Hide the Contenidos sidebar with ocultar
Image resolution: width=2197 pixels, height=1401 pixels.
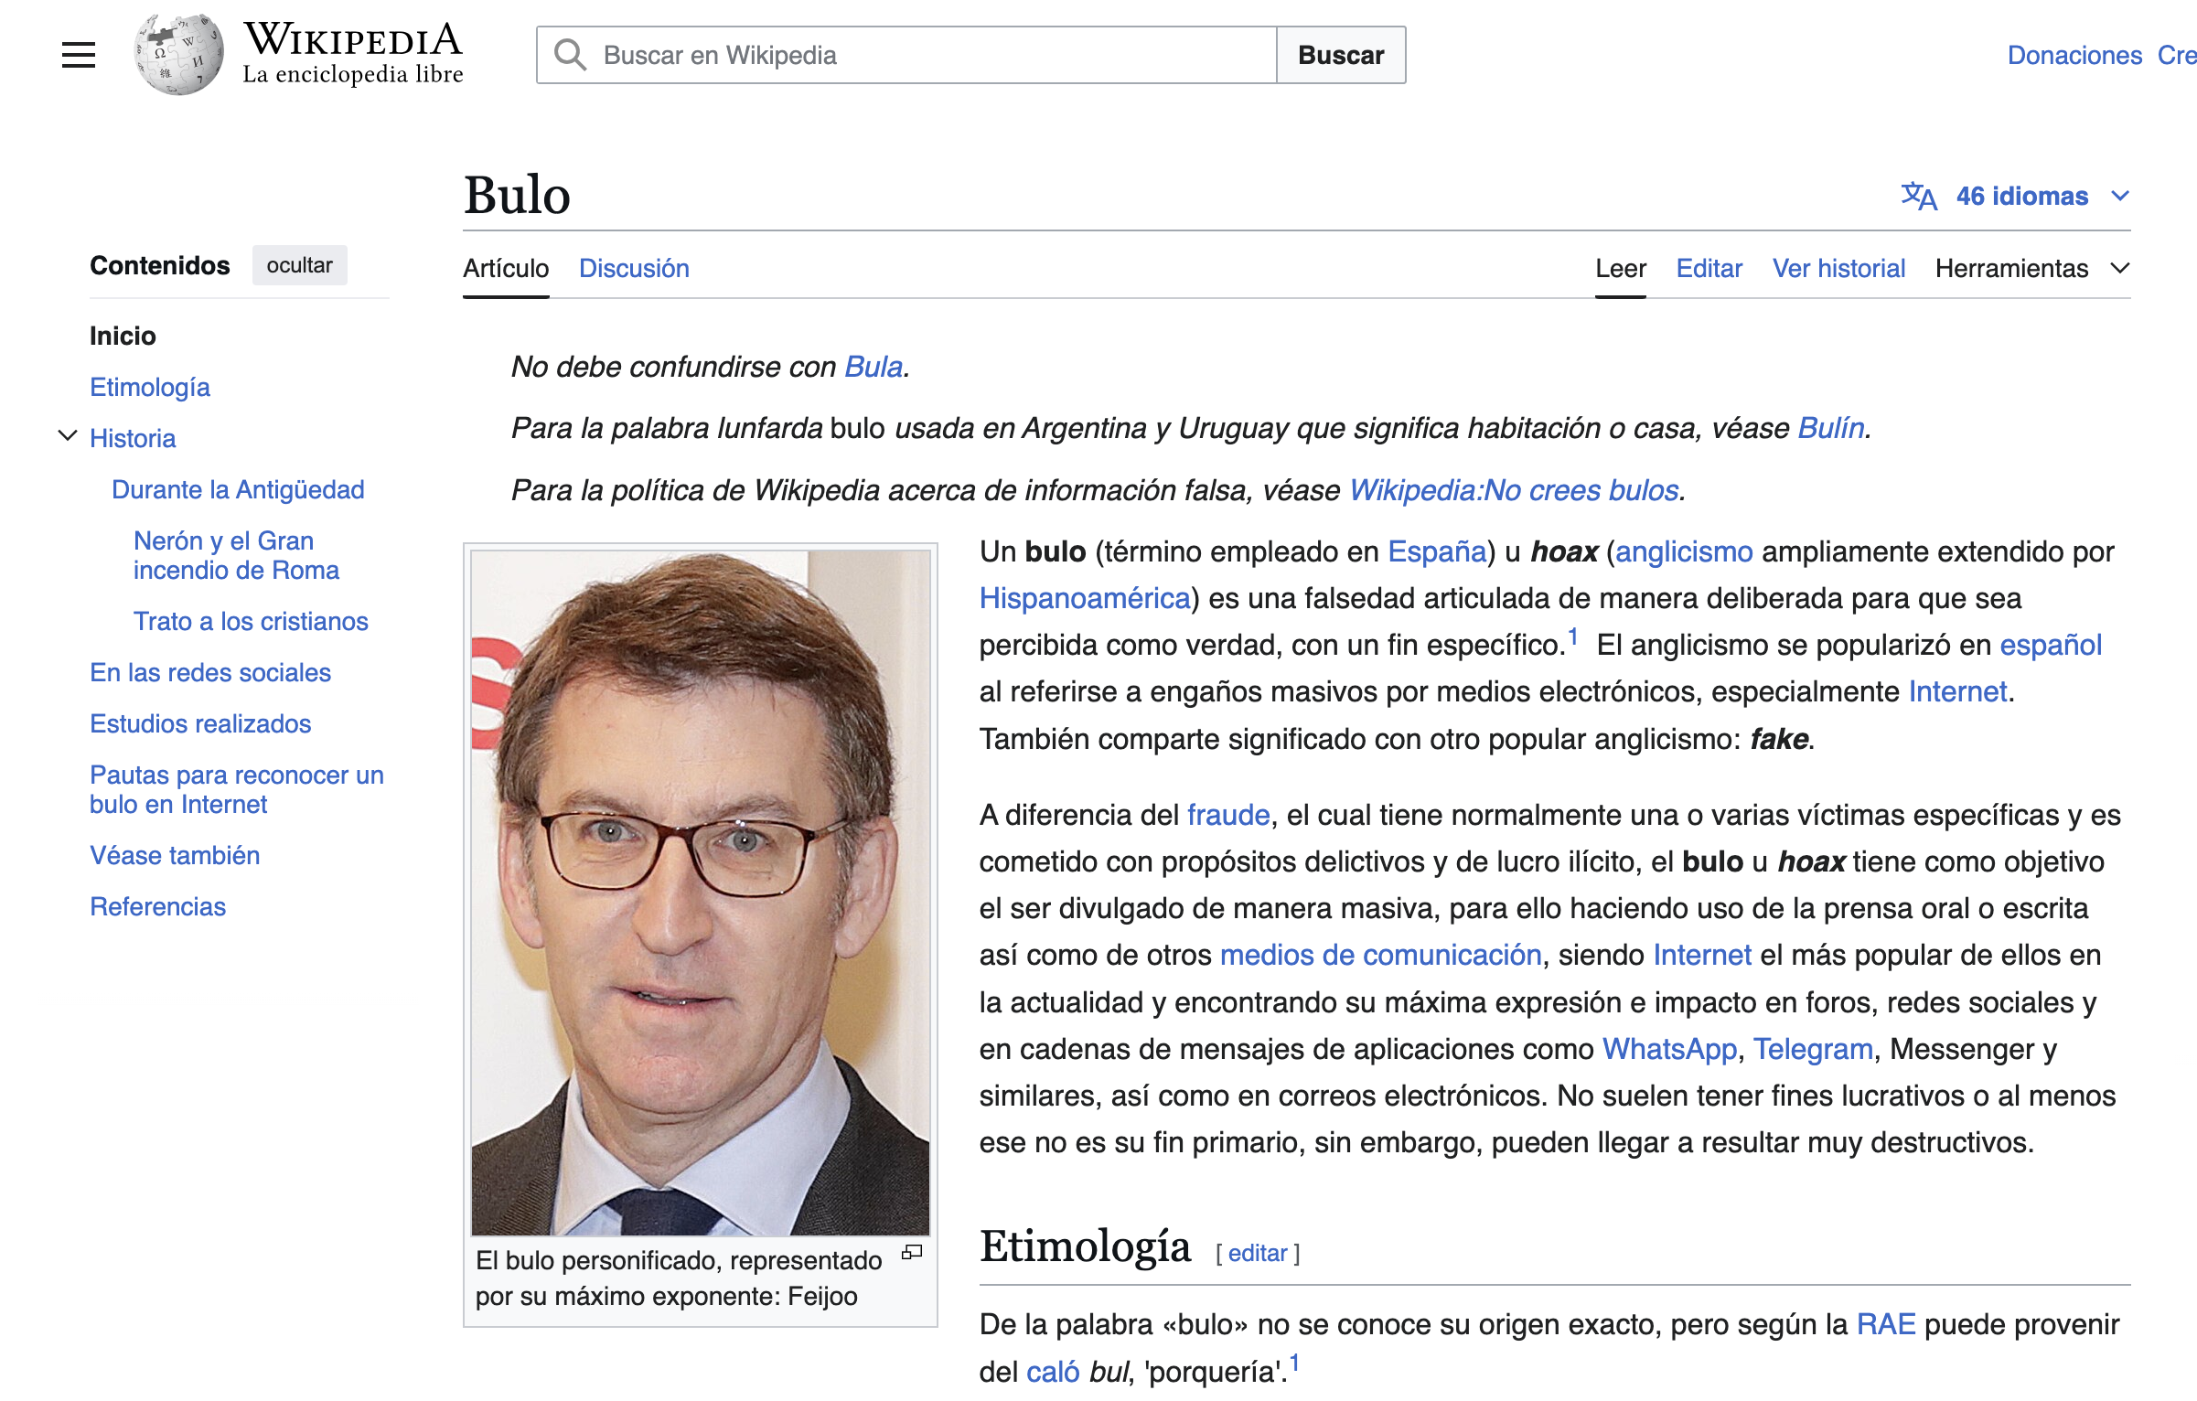pos(299,265)
